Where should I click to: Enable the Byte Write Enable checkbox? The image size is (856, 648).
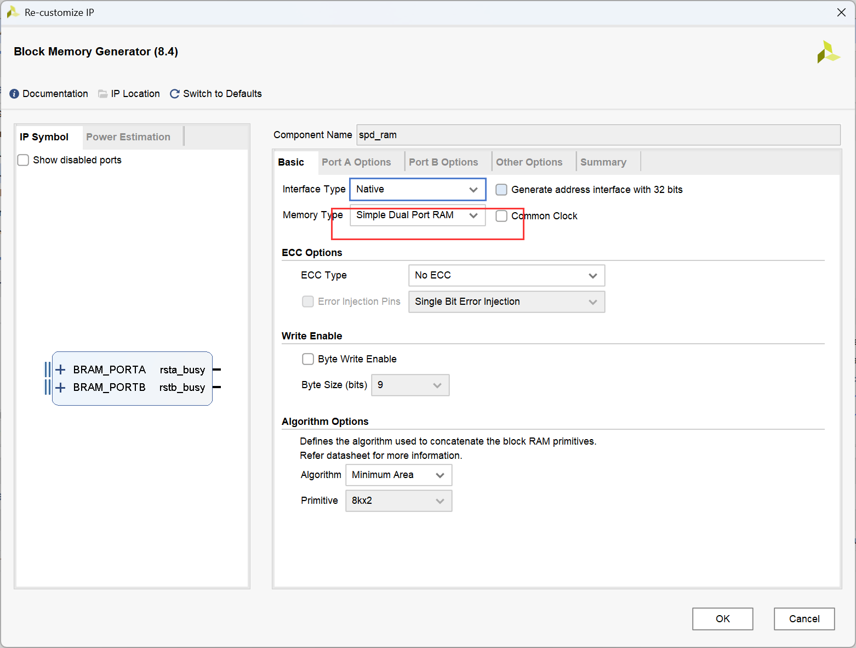pyautogui.click(x=308, y=359)
